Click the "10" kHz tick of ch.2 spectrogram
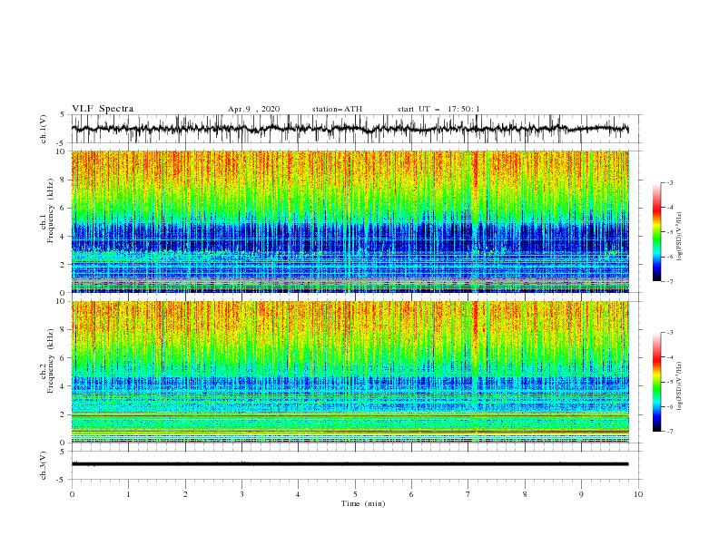This screenshot has width=719, height=555. click(x=62, y=302)
